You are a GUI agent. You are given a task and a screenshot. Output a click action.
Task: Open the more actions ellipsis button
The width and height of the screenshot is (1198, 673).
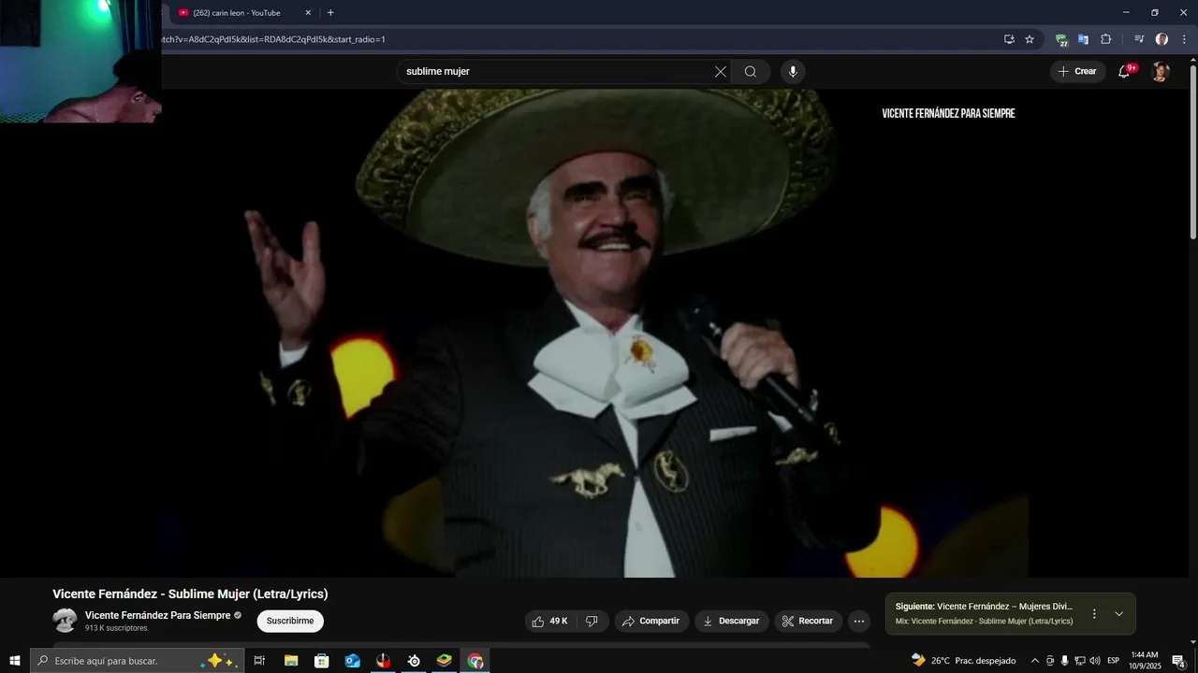click(859, 621)
